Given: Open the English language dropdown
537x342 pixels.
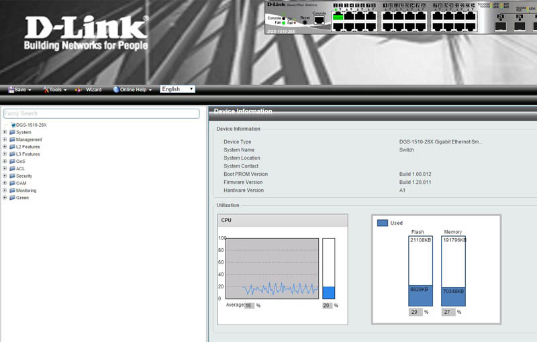Looking at the screenshot, I should pyautogui.click(x=177, y=89).
